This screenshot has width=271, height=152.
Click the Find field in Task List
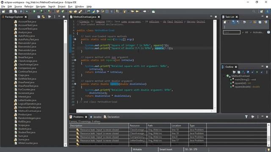[232, 32]
